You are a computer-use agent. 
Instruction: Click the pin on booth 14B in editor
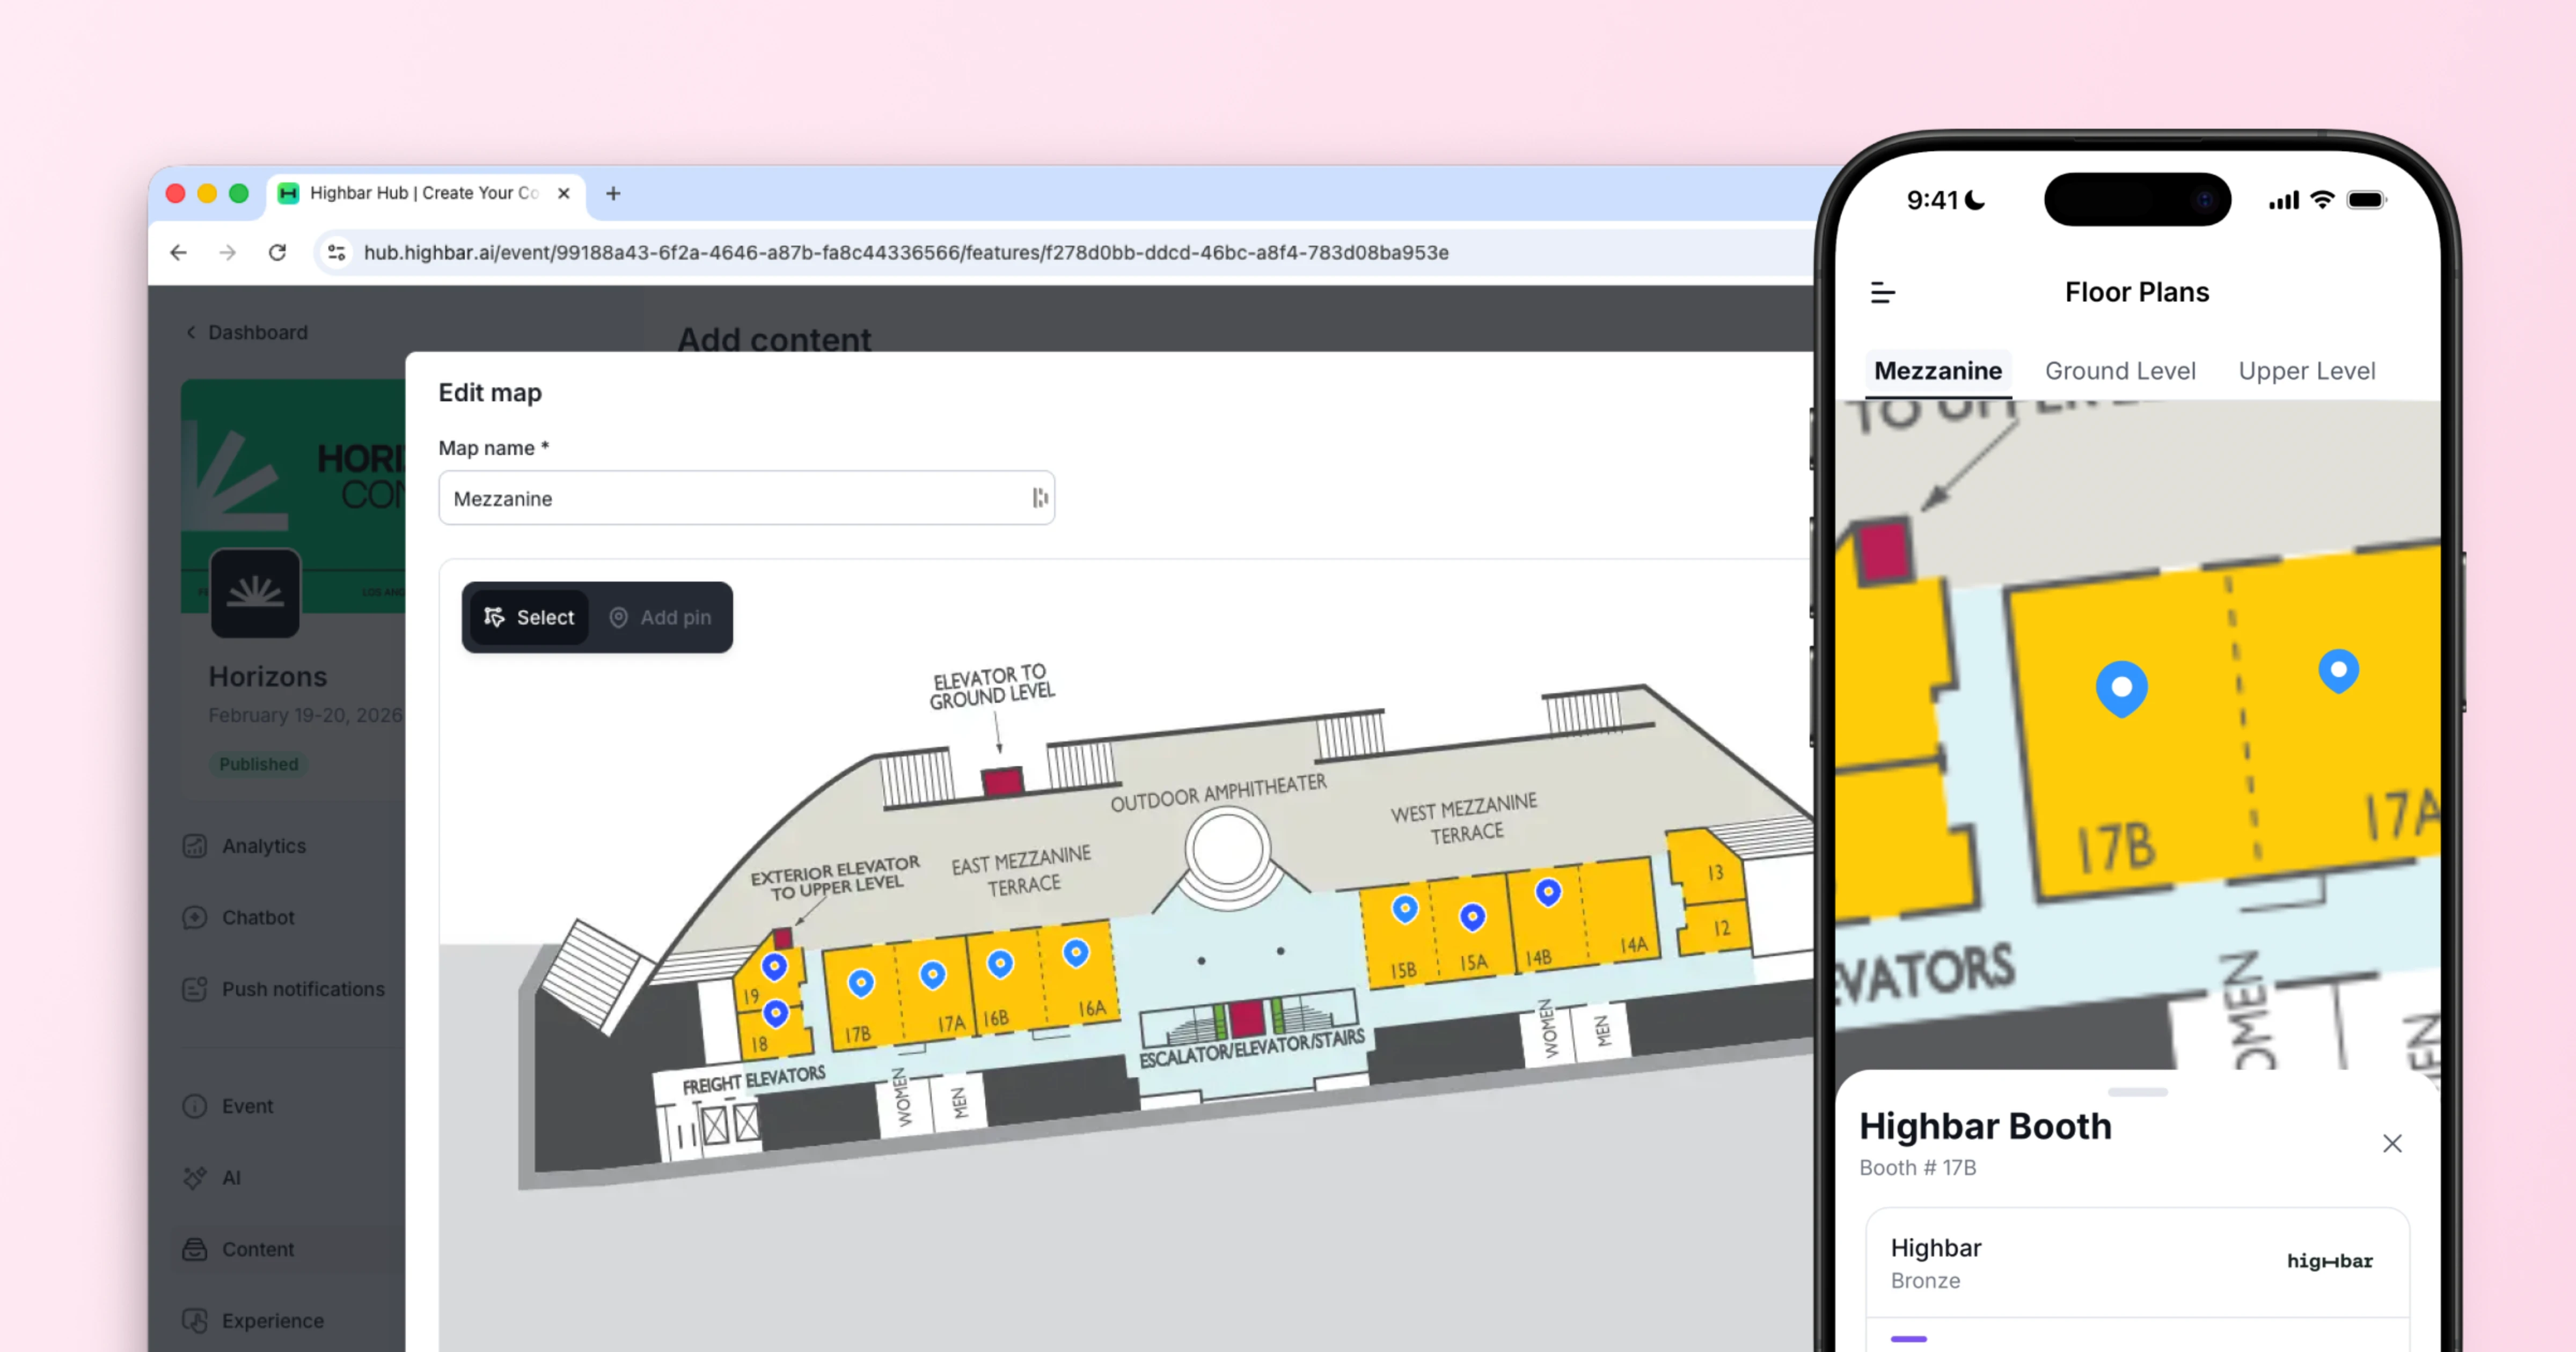coord(1548,891)
